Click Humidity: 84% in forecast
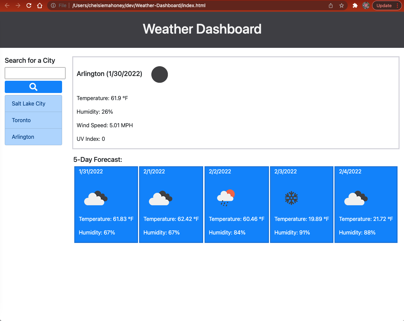The image size is (404, 321). (227, 232)
